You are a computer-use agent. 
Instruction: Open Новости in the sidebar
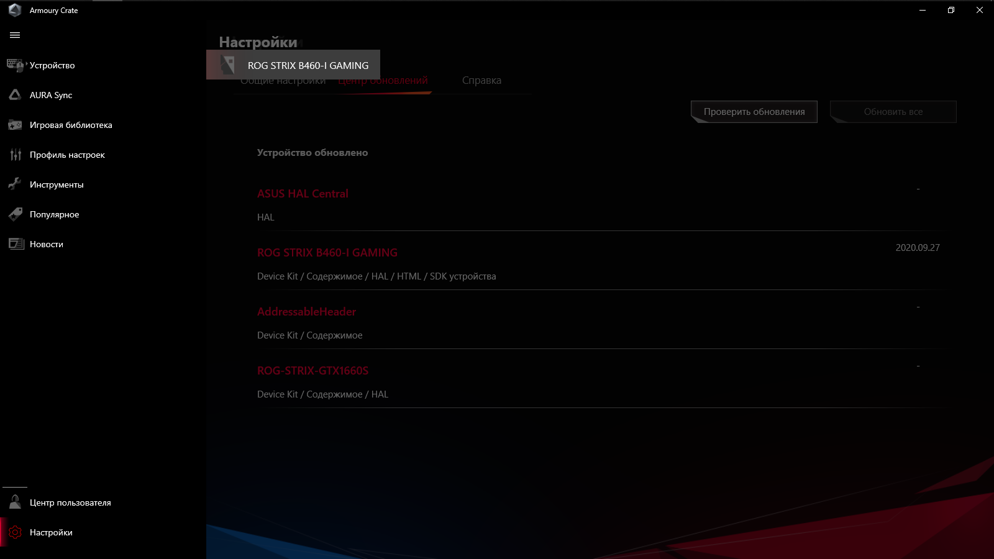point(47,244)
